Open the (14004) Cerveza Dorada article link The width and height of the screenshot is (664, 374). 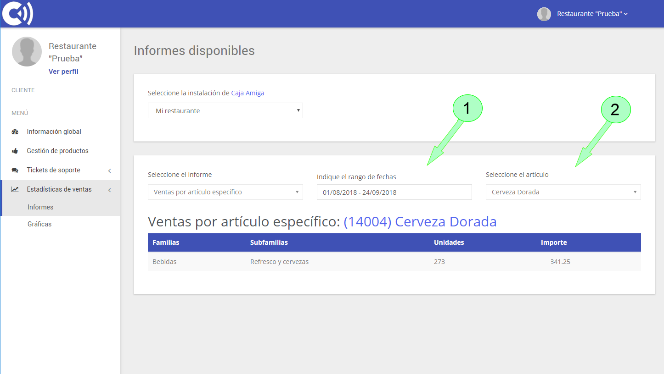point(420,221)
